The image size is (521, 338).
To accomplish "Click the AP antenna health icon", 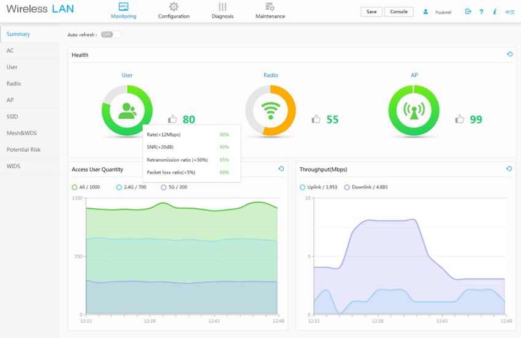I will (x=414, y=111).
